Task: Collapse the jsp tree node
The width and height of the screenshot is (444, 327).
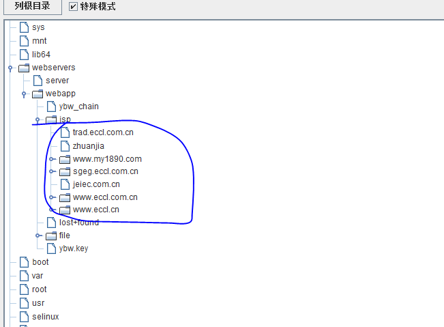Action: tap(38, 119)
